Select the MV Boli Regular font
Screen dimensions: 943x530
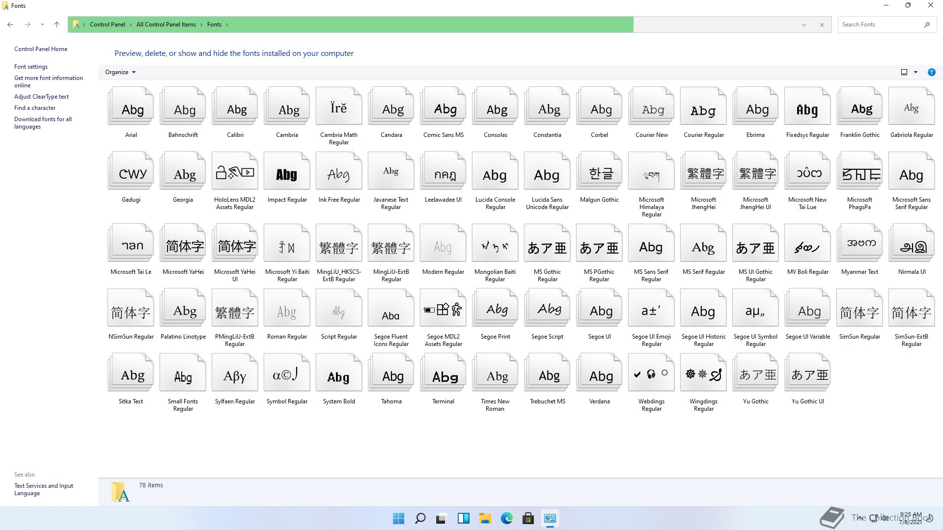tap(807, 243)
